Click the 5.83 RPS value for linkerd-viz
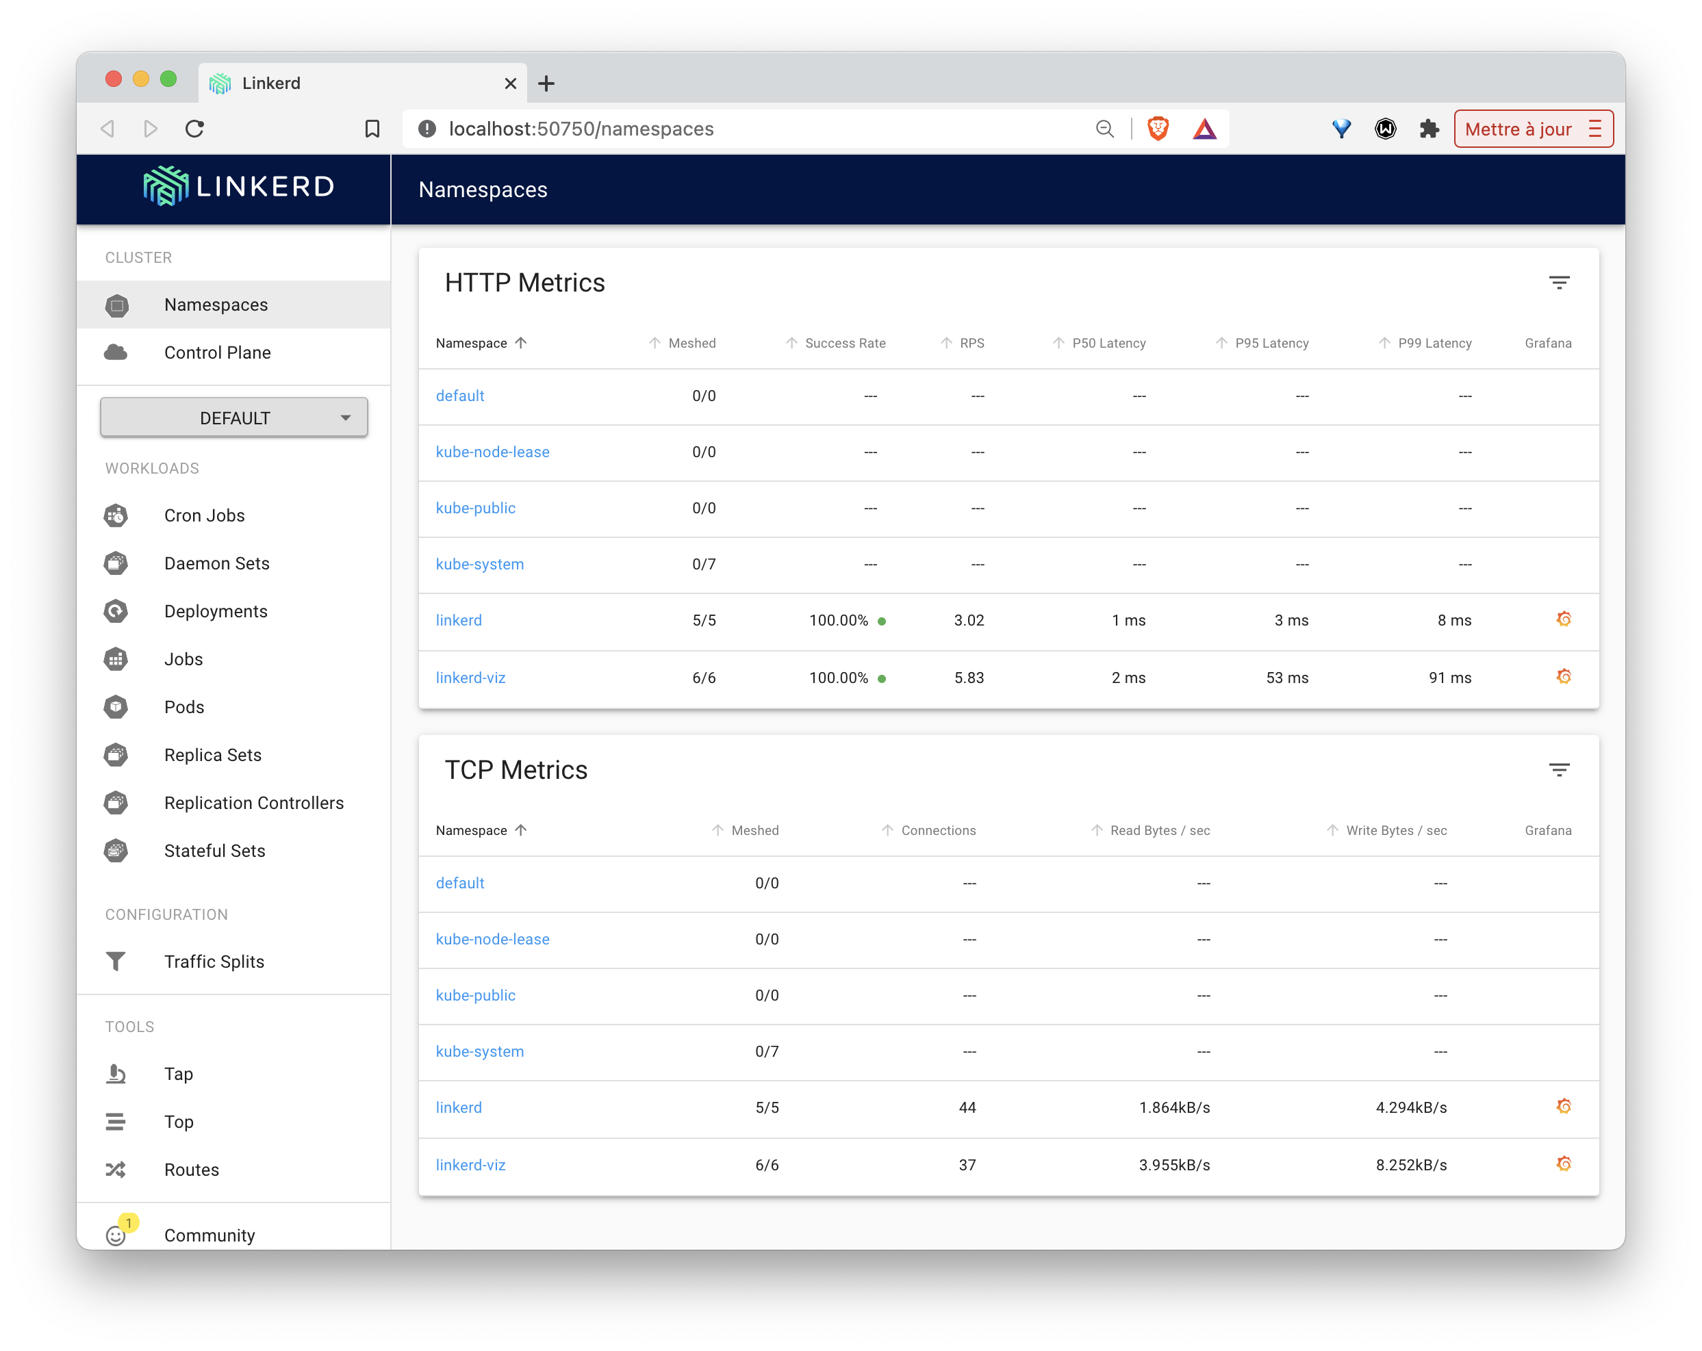 point(969,677)
